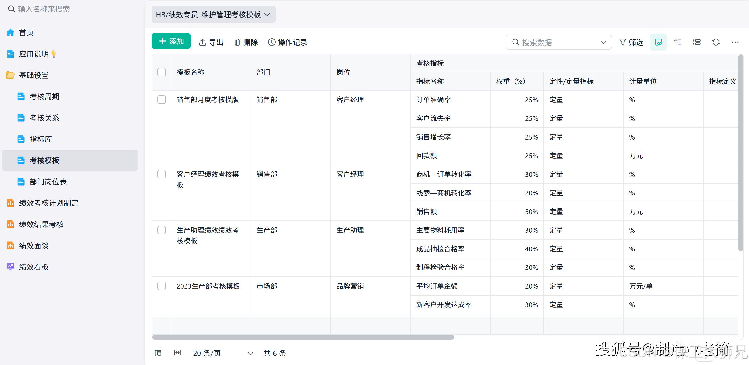
Task: Click the 订单准确率 indicator cell
Action: click(x=451, y=100)
